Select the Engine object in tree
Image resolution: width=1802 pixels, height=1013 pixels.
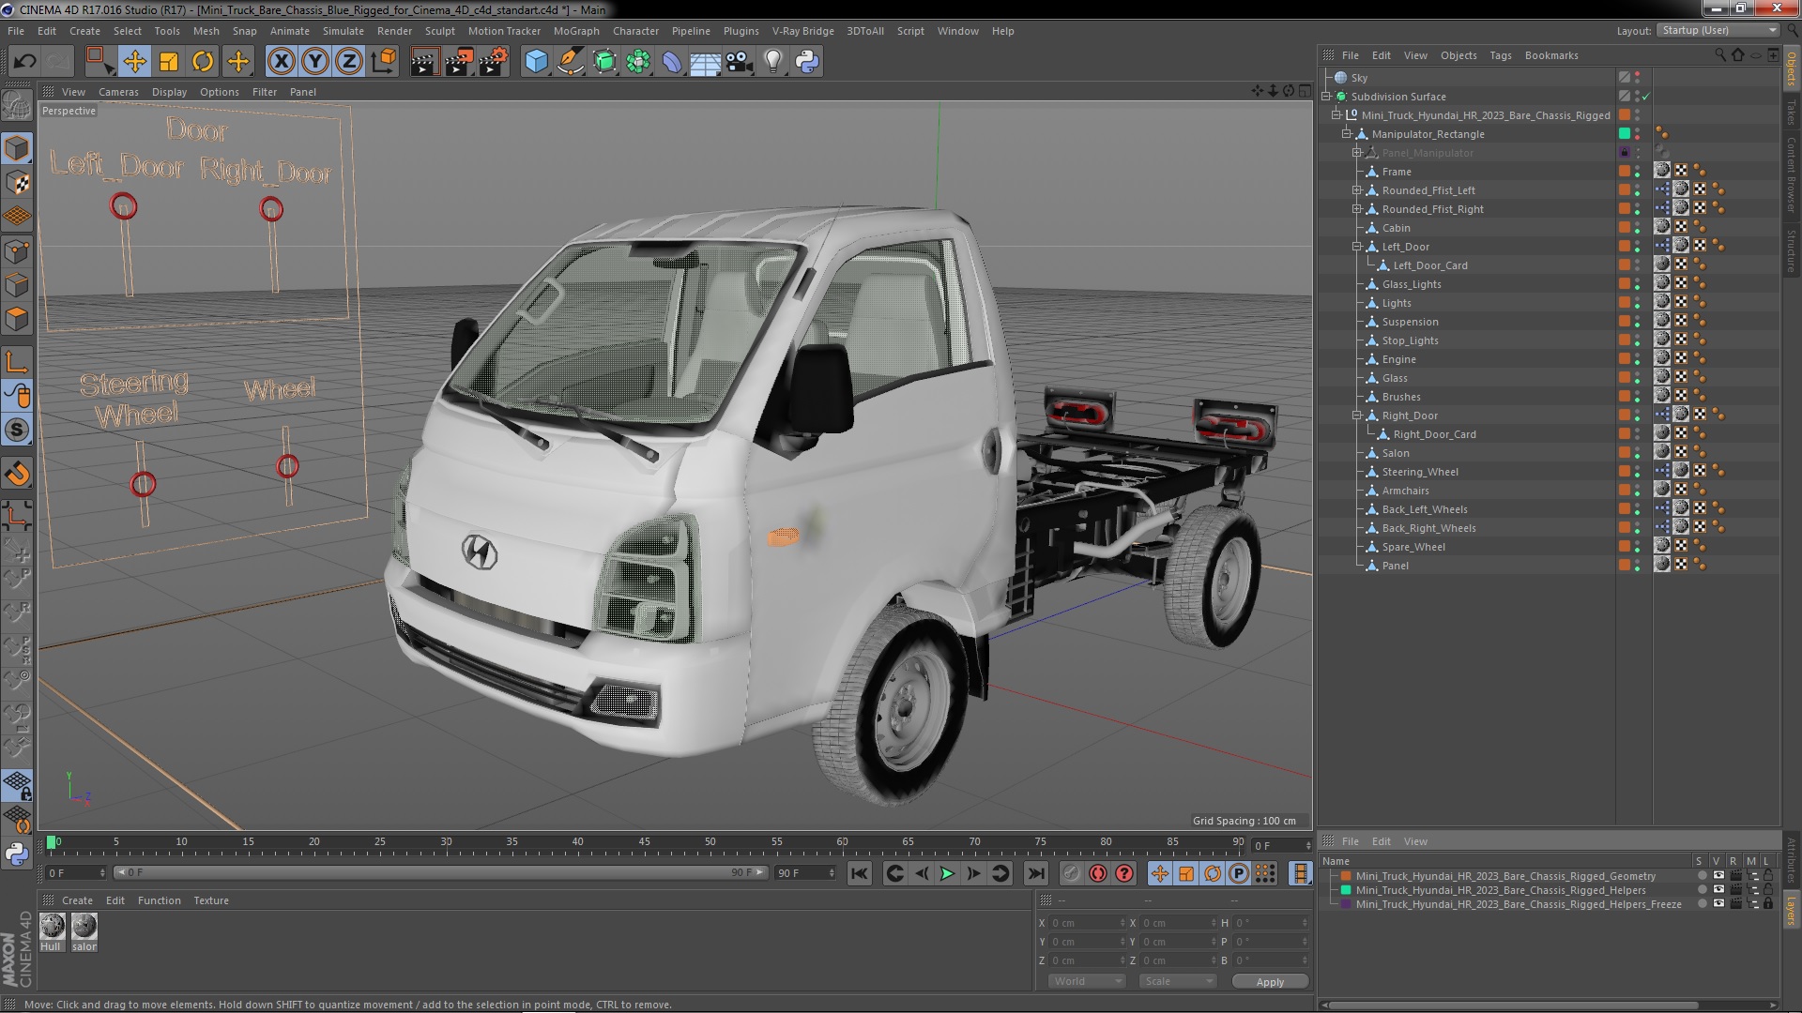pyautogui.click(x=1398, y=359)
